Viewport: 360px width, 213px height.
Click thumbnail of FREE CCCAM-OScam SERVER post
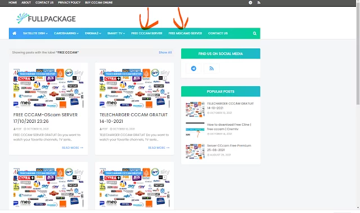(48, 88)
